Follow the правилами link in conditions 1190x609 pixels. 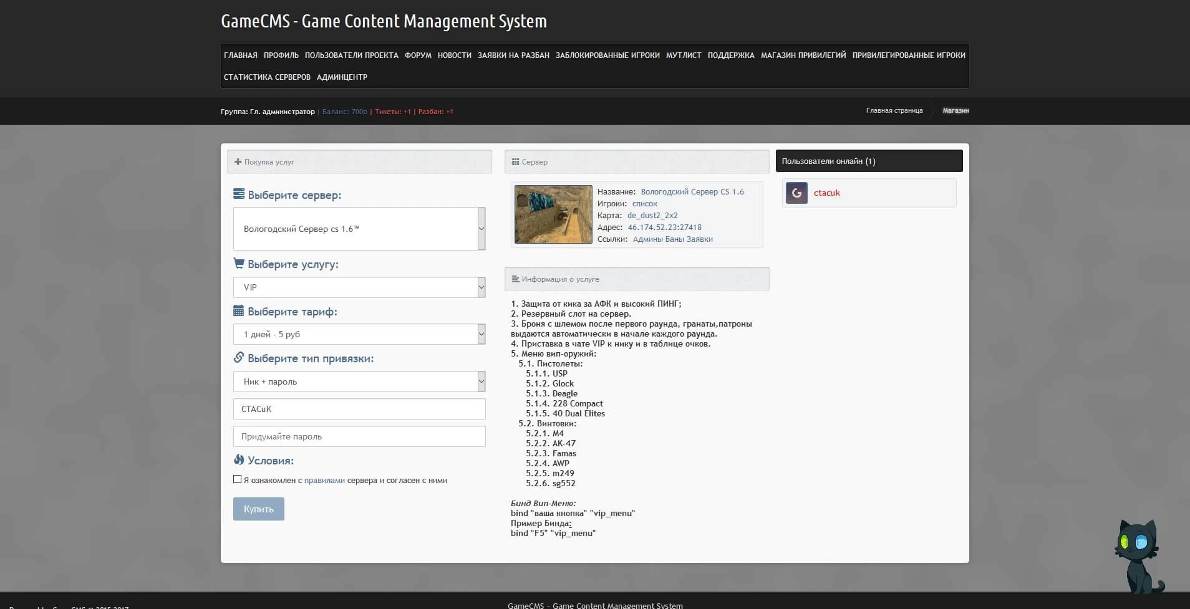(324, 481)
